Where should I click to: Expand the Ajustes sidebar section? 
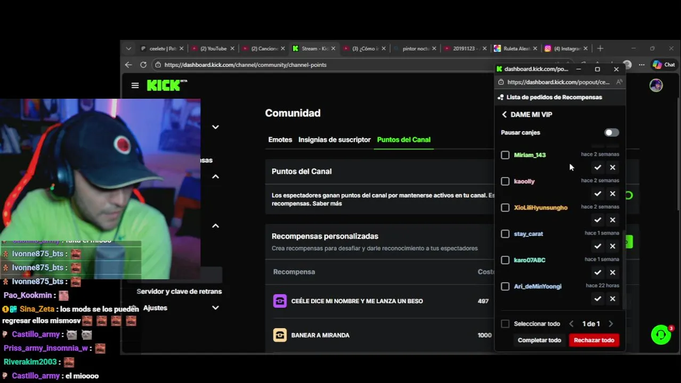(215, 307)
